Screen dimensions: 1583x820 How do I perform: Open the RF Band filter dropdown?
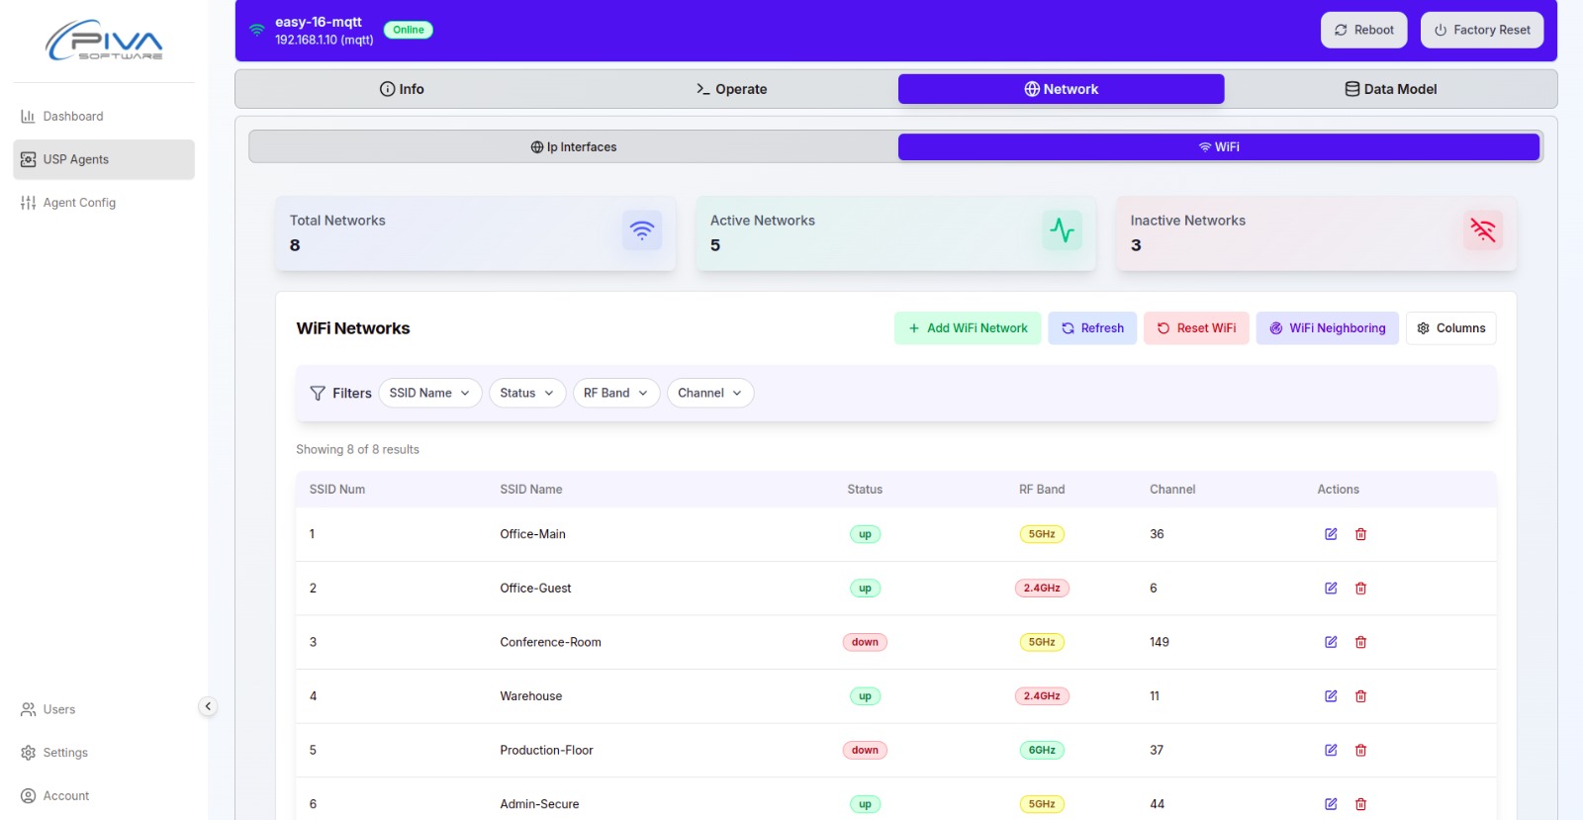click(x=615, y=393)
